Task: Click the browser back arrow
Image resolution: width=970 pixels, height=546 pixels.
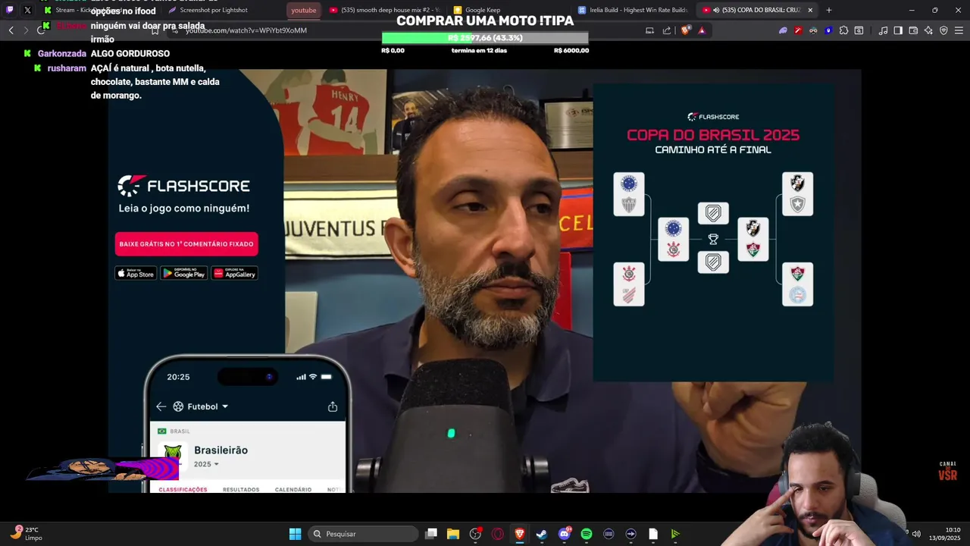Action: pyautogui.click(x=11, y=30)
